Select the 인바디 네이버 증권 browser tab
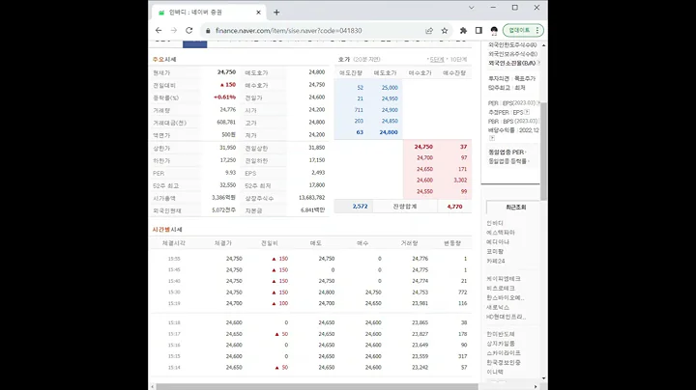Screen dimensions: 696x390 tap(209, 13)
